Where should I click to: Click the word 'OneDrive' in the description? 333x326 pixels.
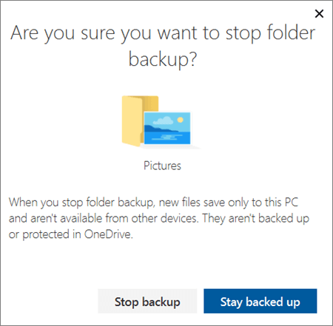[109, 234]
